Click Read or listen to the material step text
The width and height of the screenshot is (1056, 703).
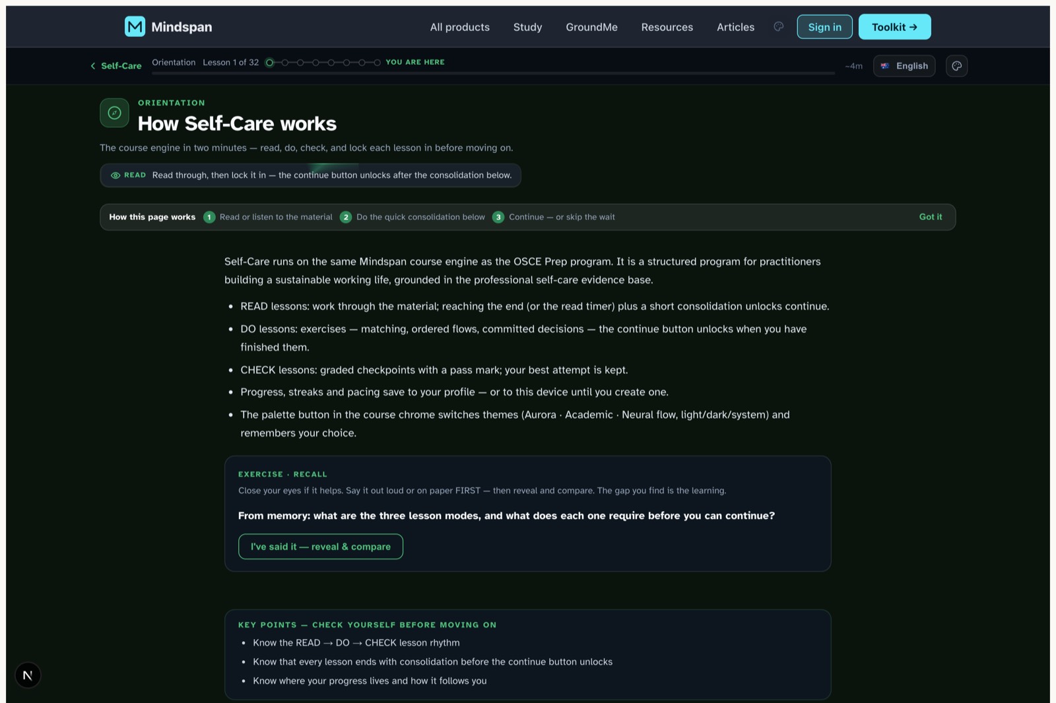pyautogui.click(x=276, y=217)
